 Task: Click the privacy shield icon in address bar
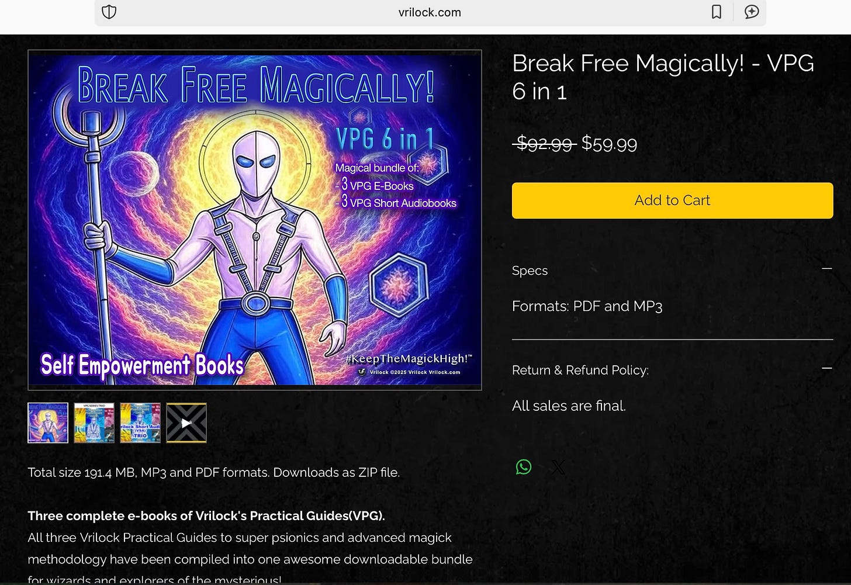[109, 12]
